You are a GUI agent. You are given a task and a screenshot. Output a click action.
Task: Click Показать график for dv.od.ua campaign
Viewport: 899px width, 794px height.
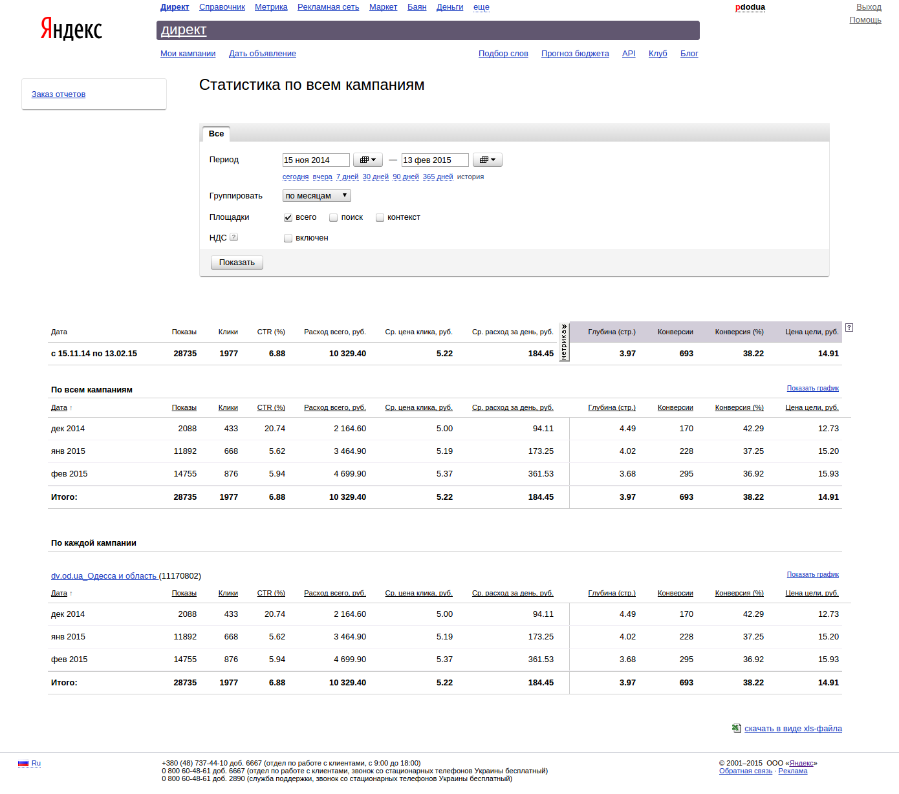(812, 575)
